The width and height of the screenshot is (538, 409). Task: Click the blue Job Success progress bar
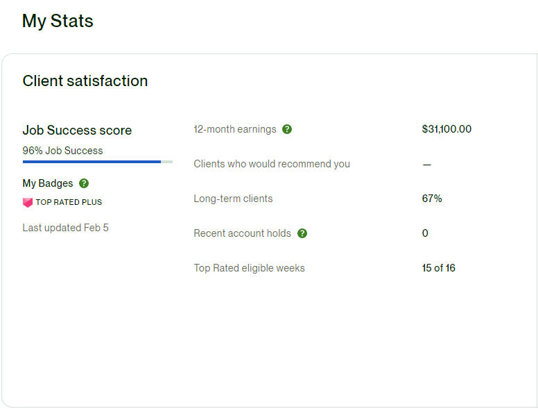92,162
